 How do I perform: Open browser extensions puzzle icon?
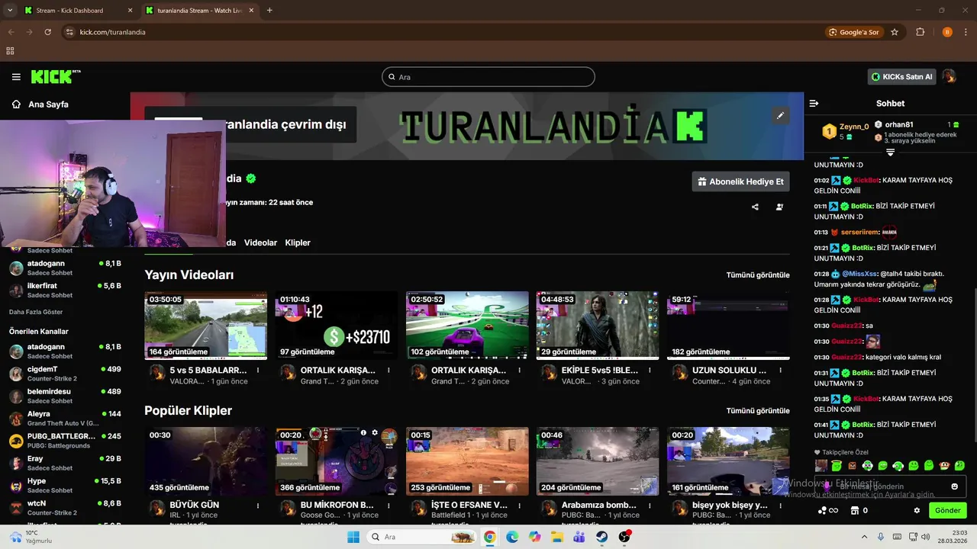pyautogui.click(x=920, y=32)
